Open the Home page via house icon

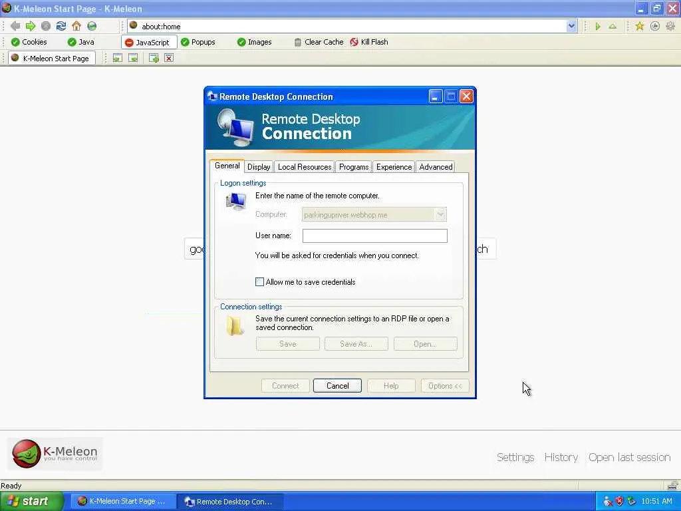pos(76,26)
